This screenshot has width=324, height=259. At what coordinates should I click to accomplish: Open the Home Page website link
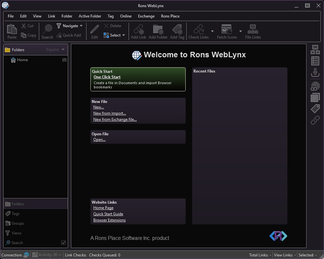click(x=103, y=208)
